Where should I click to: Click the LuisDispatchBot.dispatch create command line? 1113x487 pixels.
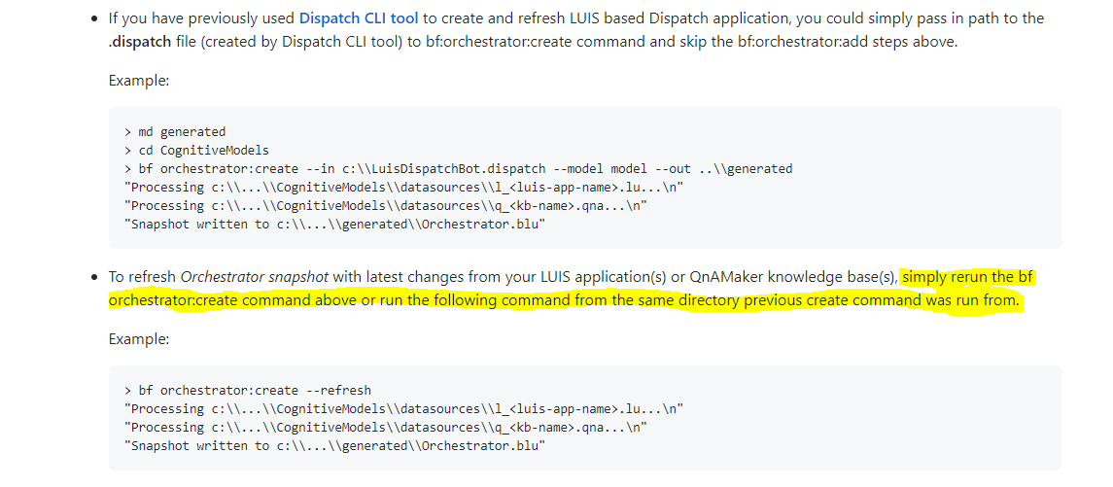point(458,169)
